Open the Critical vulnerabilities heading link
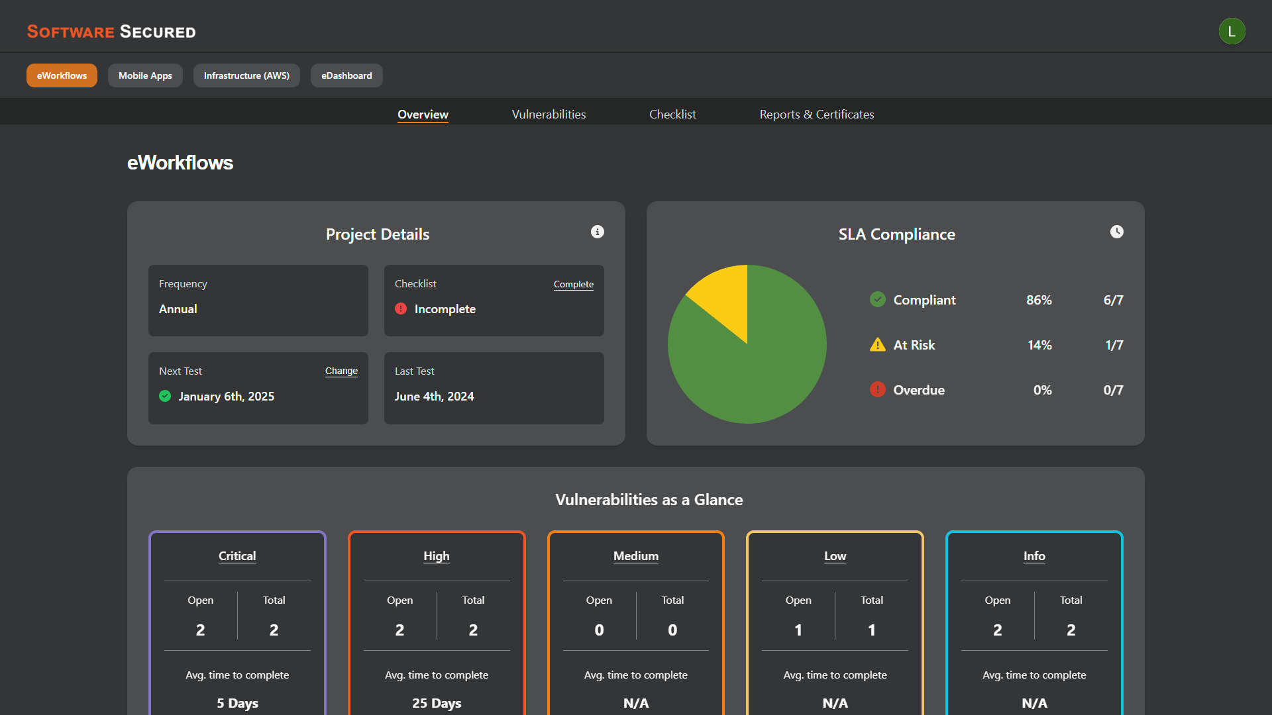 [x=237, y=556]
